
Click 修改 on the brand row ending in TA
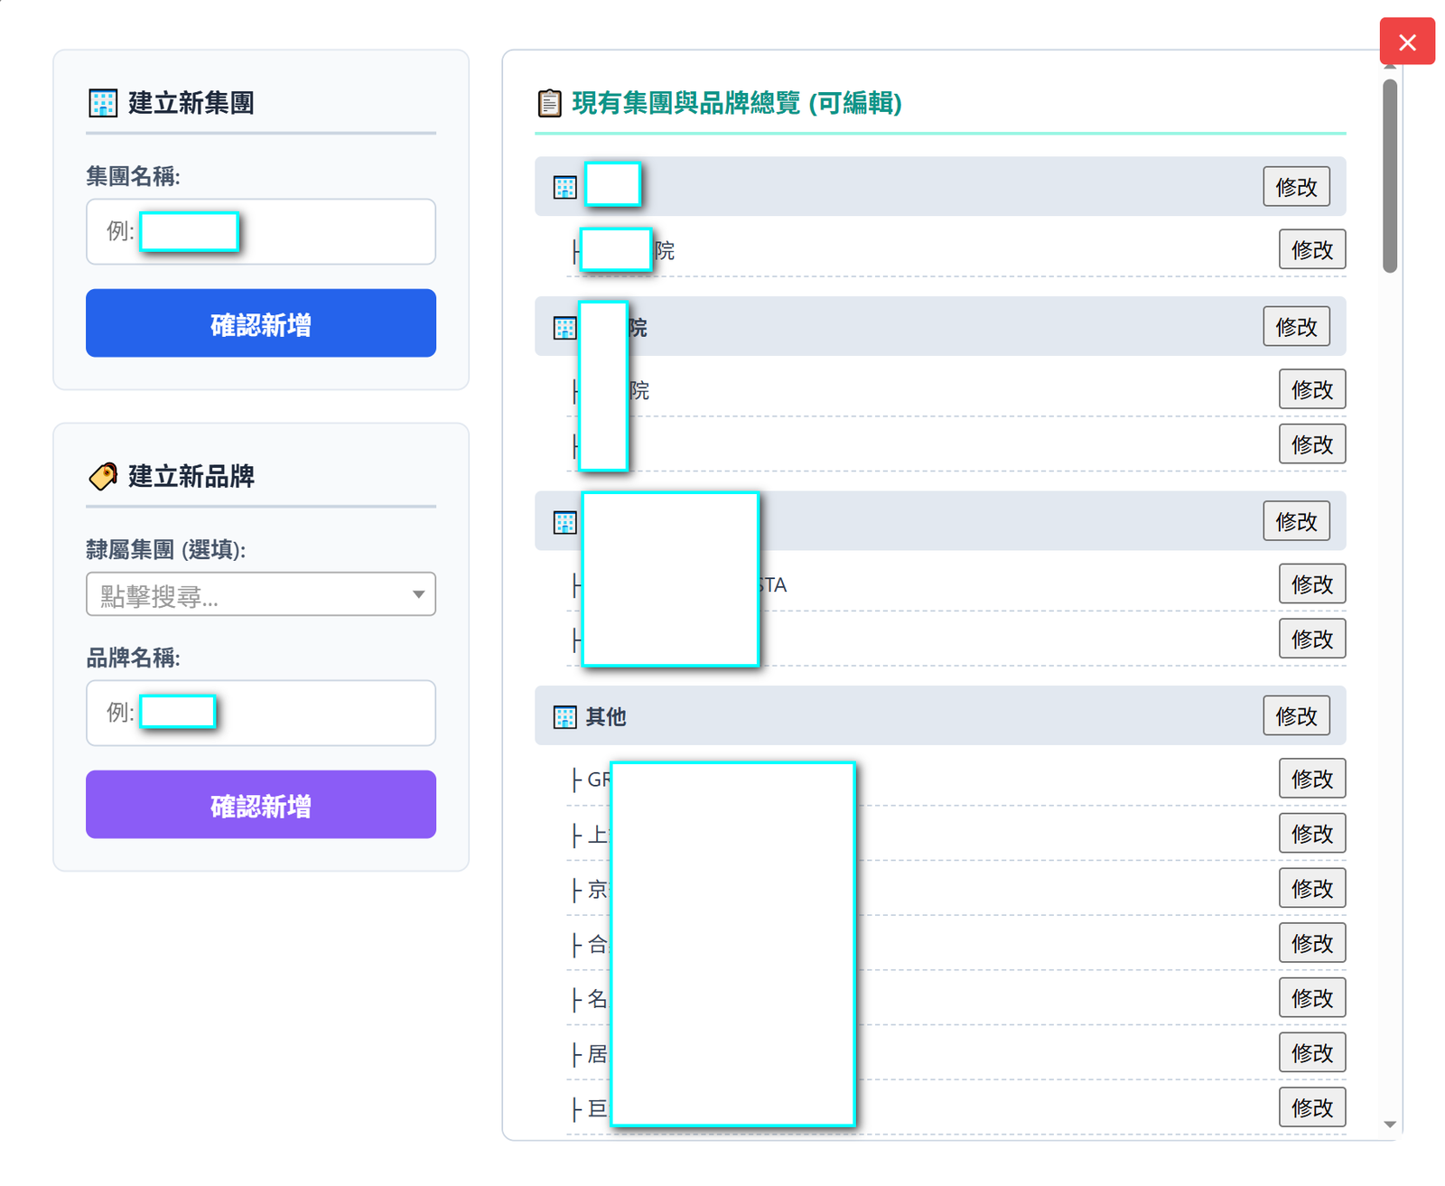click(x=1312, y=584)
